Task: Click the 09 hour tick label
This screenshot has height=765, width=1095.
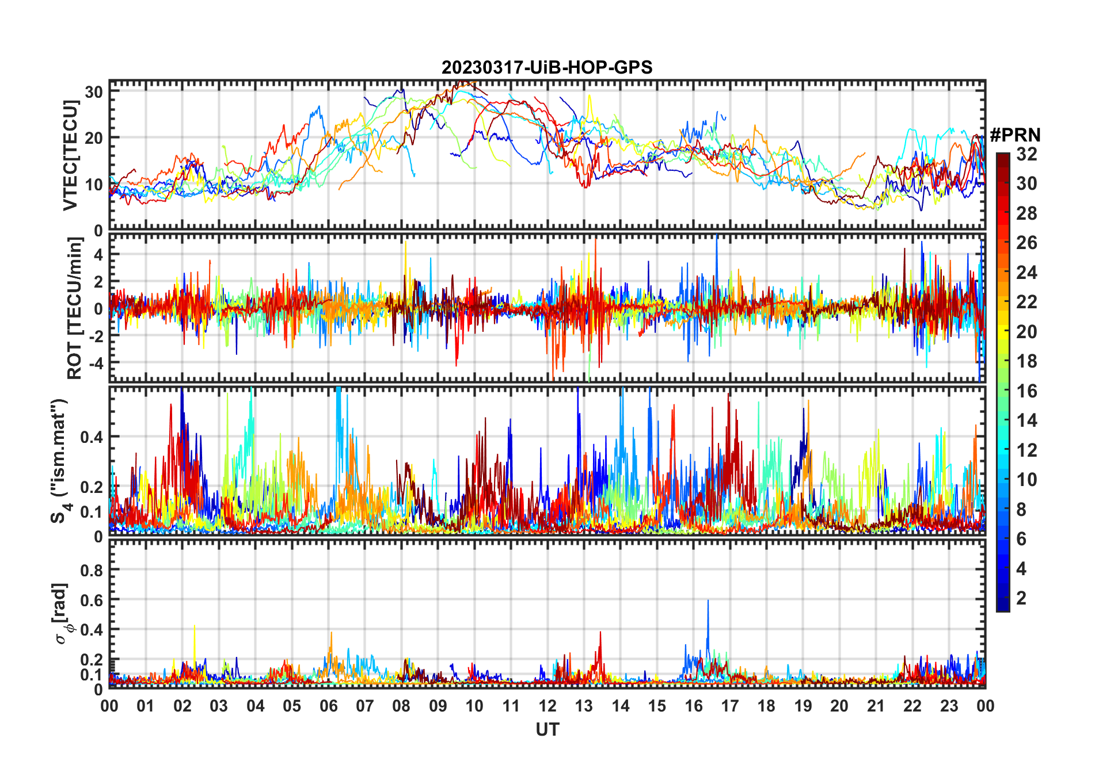Action: [x=438, y=706]
